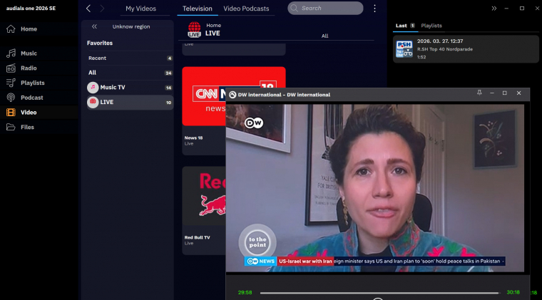Screen dimensions: 542x300
Task: Expand the right panel double-arrow
Action: (494, 9)
